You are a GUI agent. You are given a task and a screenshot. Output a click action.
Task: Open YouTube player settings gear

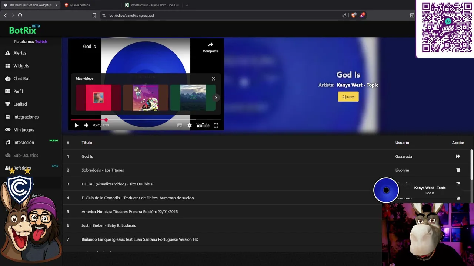pyautogui.click(x=190, y=125)
